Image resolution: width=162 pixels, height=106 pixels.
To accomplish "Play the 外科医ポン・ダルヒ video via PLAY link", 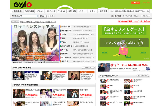I will (x=32, y=95).
